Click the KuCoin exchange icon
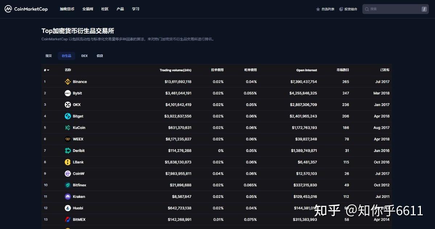The height and width of the screenshot is (229, 435). coord(67,128)
